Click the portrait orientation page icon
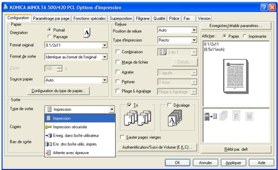This screenshot has height=170, width=278. [87, 33]
